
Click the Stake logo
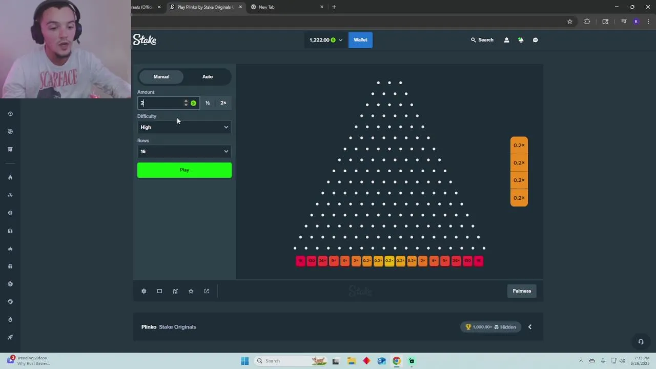145,40
